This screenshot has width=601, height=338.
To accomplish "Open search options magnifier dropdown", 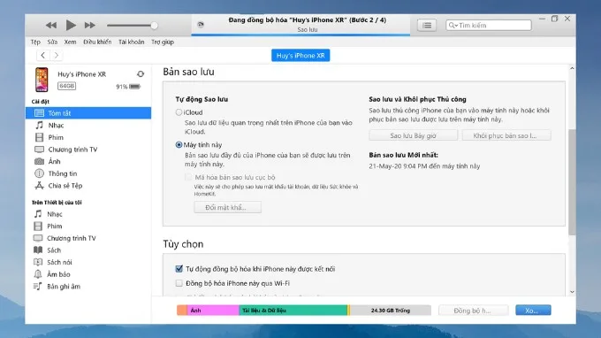I will 453,26.
